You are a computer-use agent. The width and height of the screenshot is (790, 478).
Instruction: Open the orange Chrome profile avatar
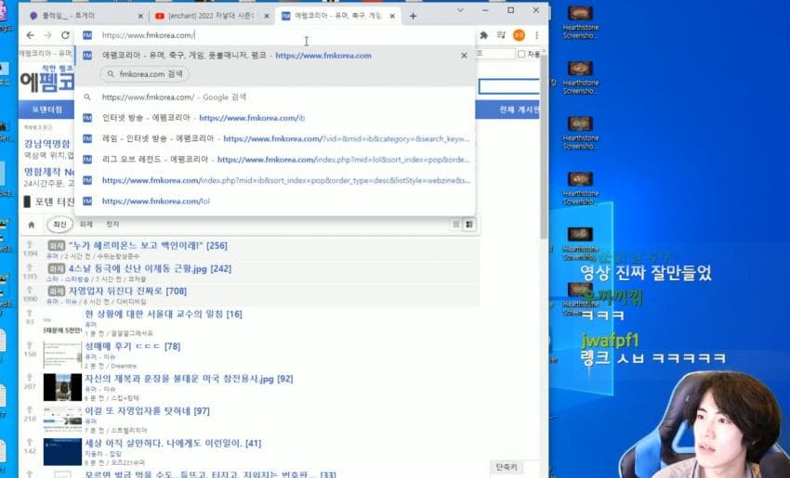pos(519,35)
